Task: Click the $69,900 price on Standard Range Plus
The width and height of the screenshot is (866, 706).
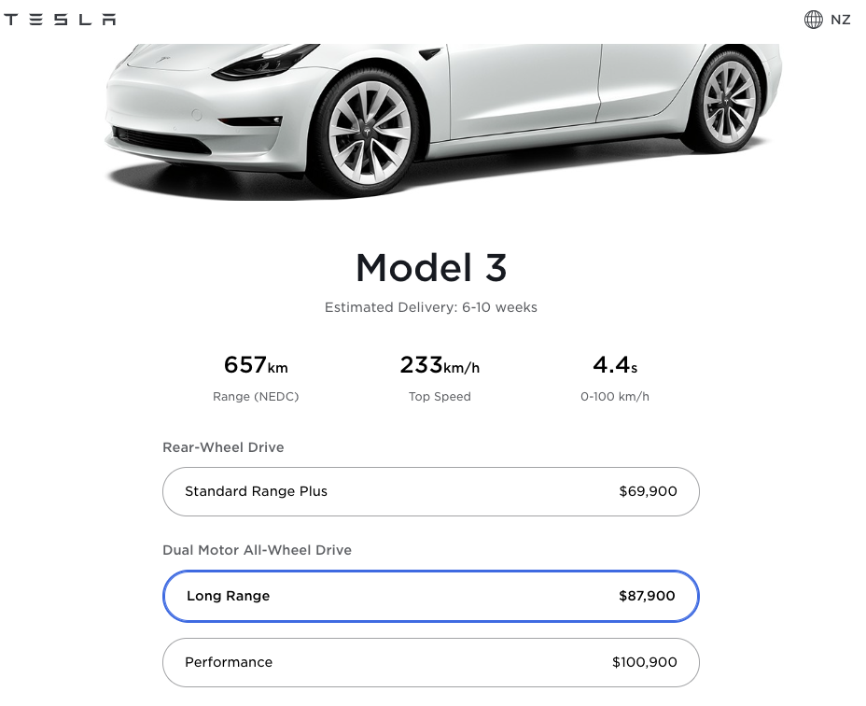Action: pyautogui.click(x=648, y=491)
